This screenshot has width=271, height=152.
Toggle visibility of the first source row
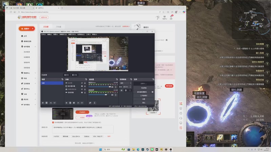(x=82, y=83)
